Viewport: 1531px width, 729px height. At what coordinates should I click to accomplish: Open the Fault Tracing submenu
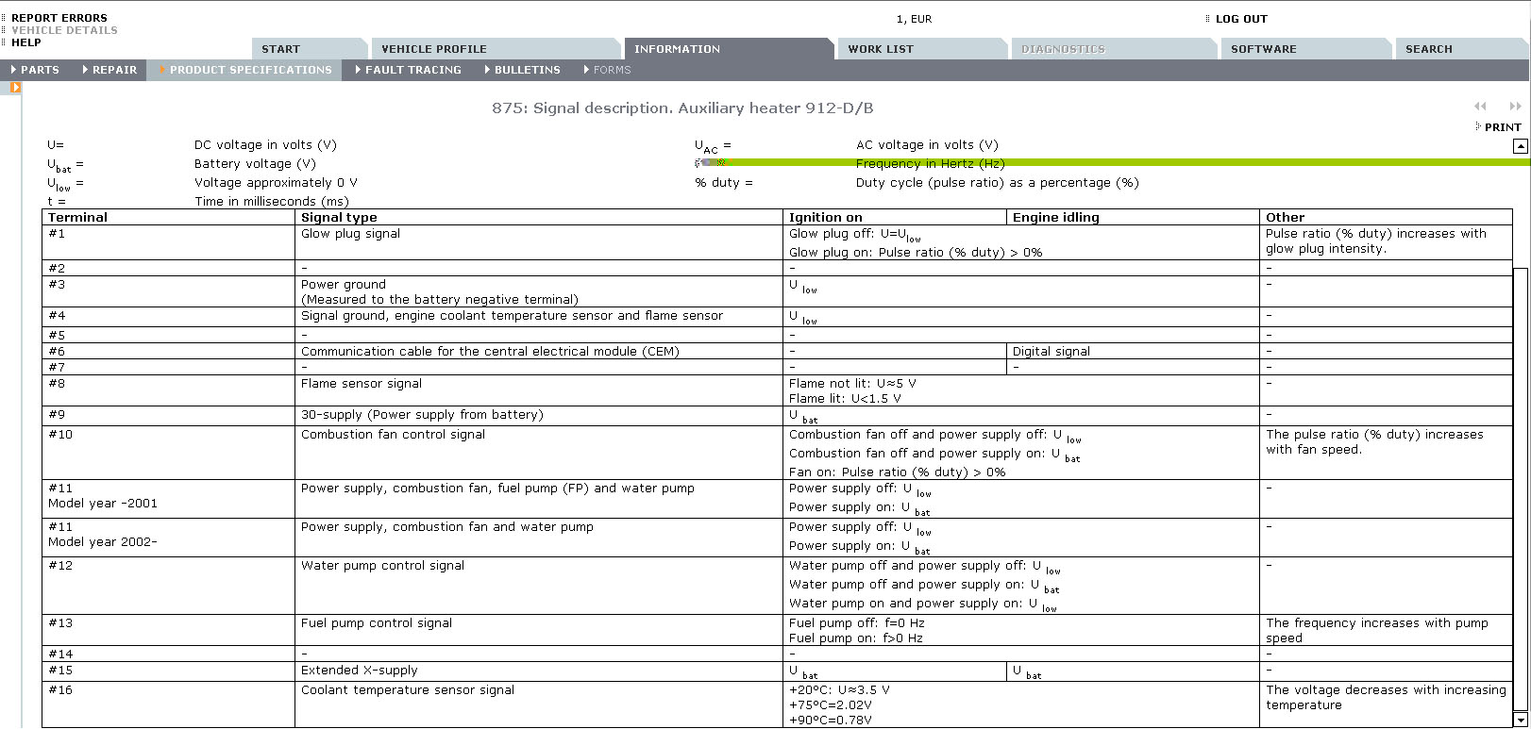412,70
